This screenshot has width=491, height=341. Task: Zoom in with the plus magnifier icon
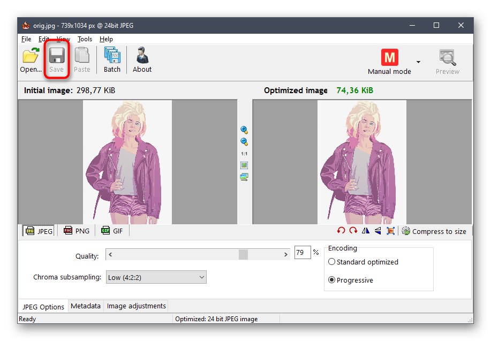pyautogui.click(x=244, y=130)
